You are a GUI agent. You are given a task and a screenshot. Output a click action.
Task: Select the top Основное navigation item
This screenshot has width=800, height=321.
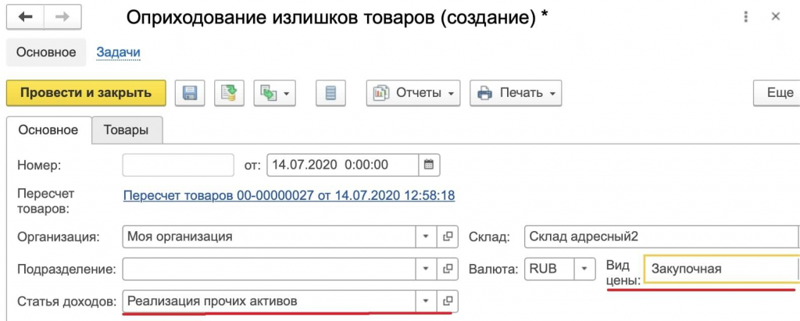pyautogui.click(x=46, y=52)
